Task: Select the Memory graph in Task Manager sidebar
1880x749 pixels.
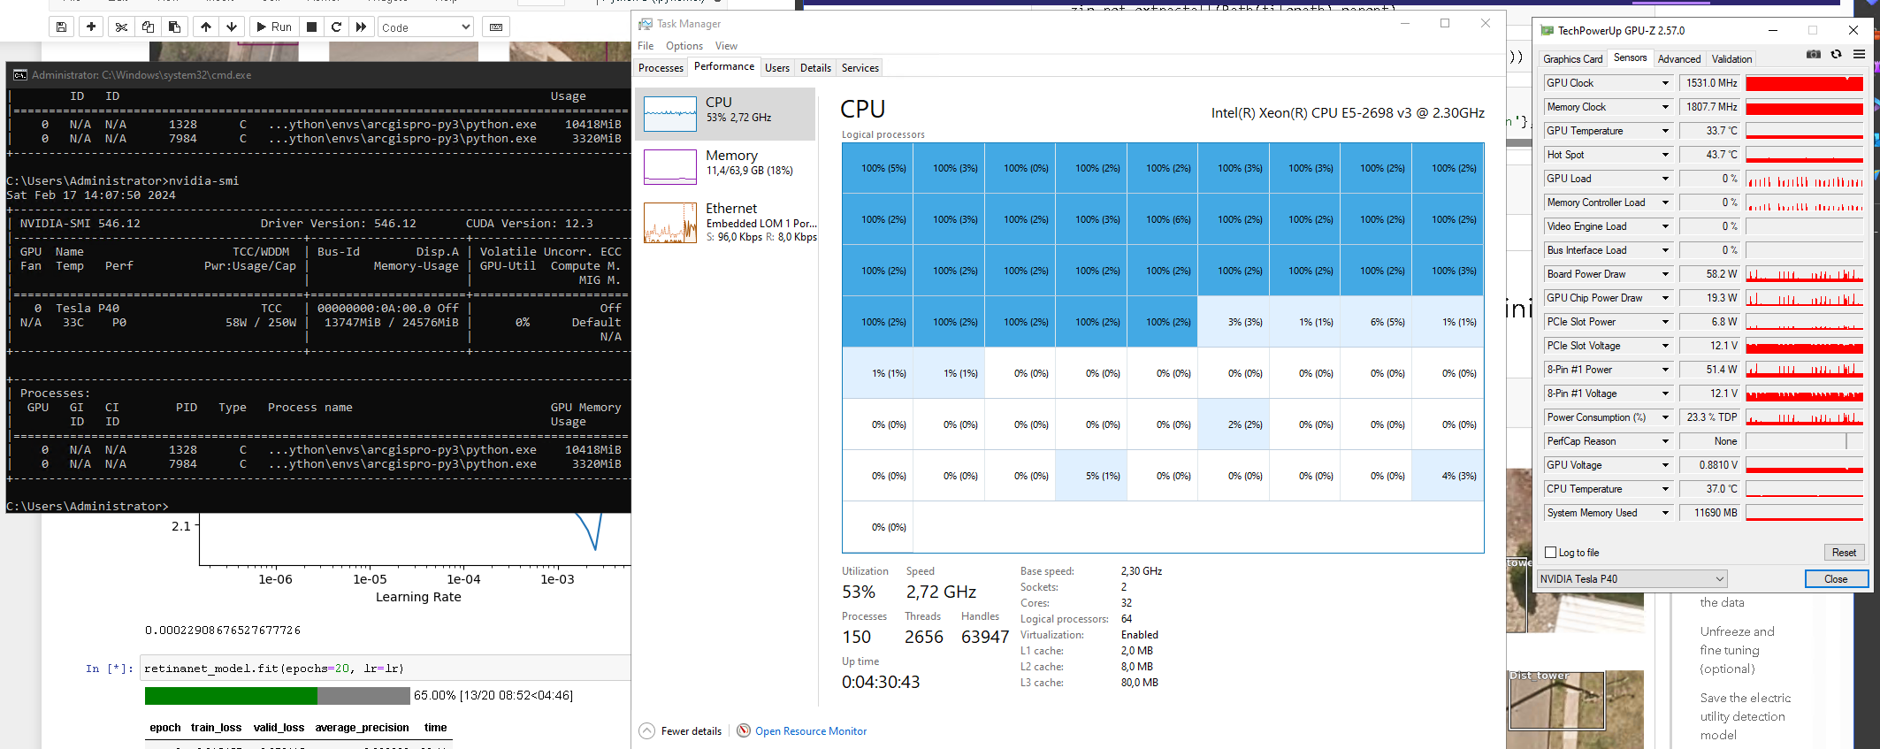Action: coord(669,167)
